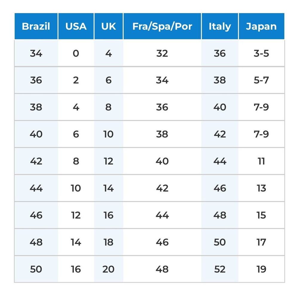Select the Italy column header
The width and height of the screenshot is (299, 299).
click(220, 26)
